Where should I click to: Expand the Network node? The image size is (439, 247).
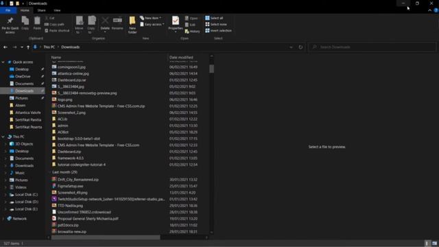(x=3, y=219)
